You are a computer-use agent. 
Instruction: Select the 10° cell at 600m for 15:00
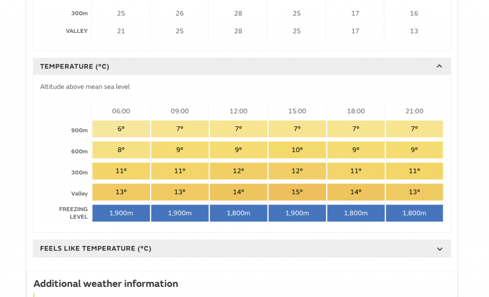[297, 150]
